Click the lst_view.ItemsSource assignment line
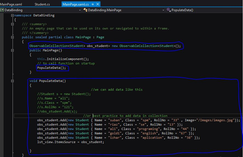The height and width of the screenshot is (157, 243). (x=71, y=142)
